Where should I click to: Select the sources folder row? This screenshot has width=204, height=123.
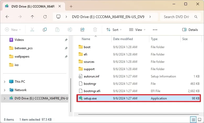pyautogui.click(x=139, y=61)
